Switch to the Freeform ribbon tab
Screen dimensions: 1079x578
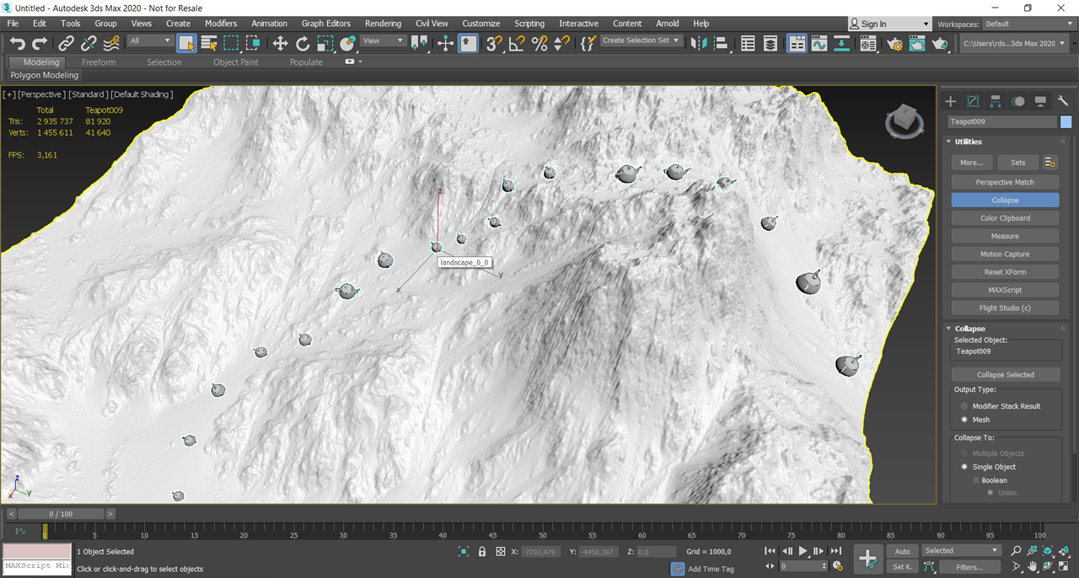99,62
